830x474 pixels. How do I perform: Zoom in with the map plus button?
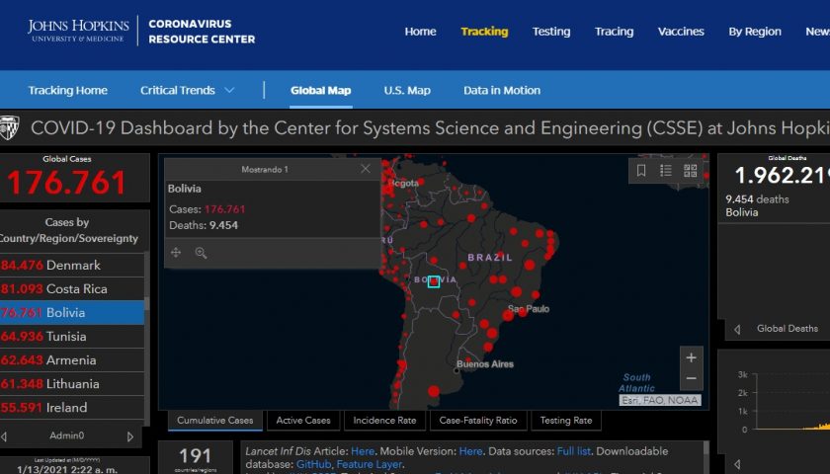(x=691, y=357)
